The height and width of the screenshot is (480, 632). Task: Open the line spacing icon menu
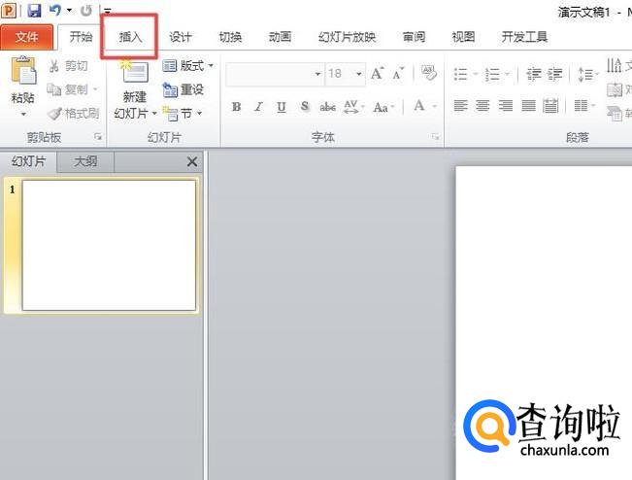pos(587,74)
